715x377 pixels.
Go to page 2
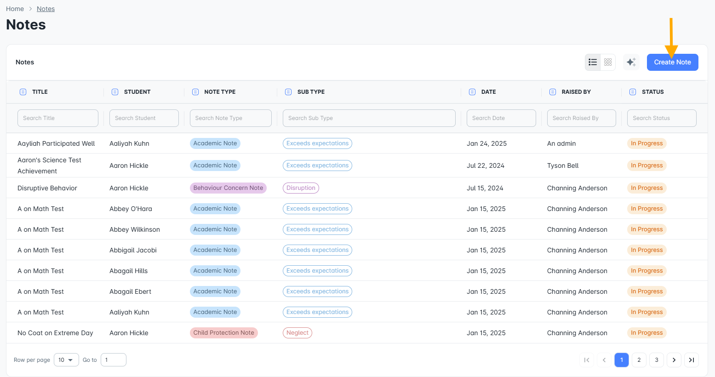click(x=639, y=360)
